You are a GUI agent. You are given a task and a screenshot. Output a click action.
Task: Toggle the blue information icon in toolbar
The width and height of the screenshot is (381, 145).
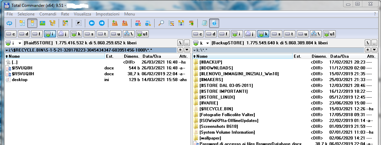(214, 23)
